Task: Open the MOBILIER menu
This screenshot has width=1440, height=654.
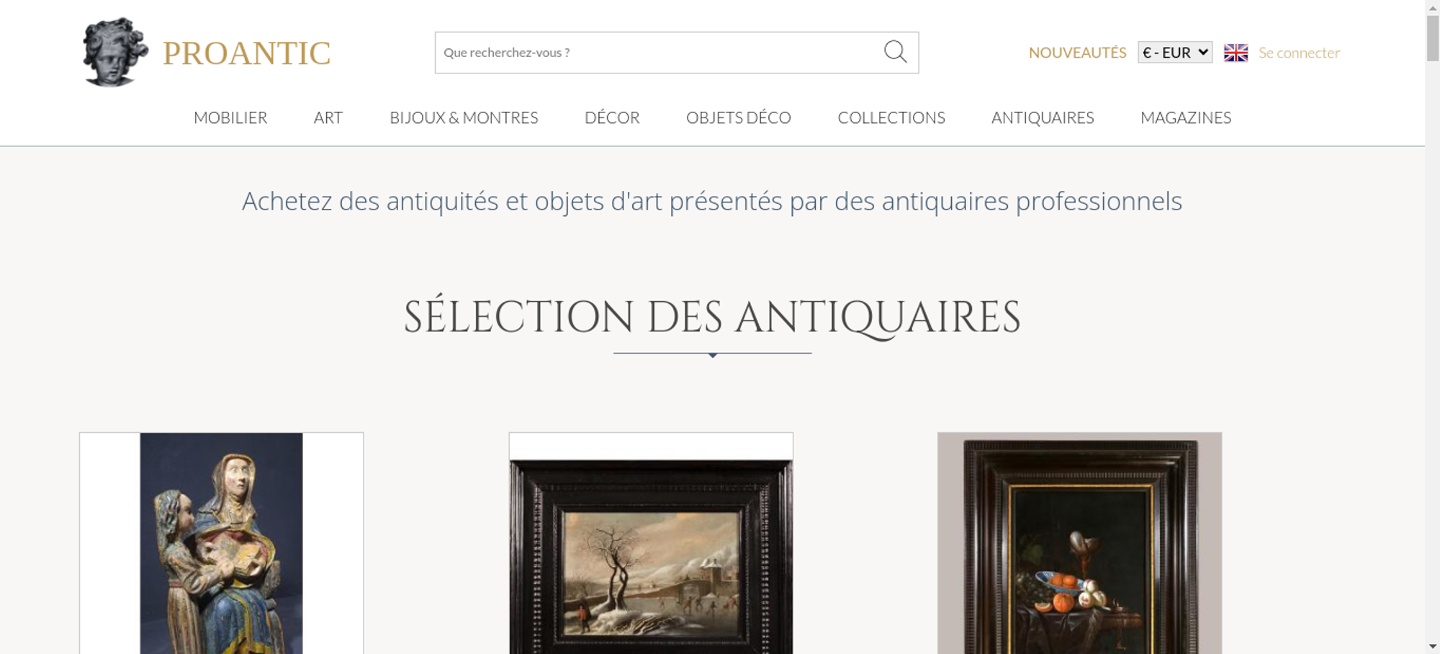Action: pos(230,117)
